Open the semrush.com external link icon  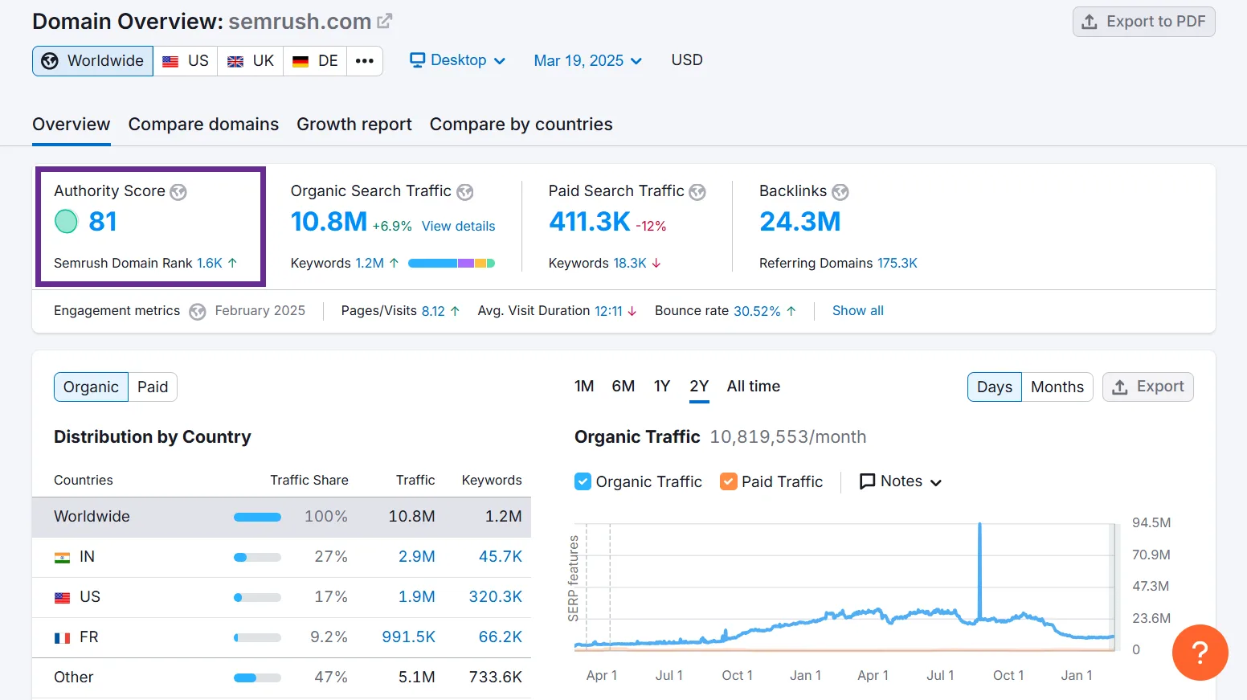(x=385, y=21)
